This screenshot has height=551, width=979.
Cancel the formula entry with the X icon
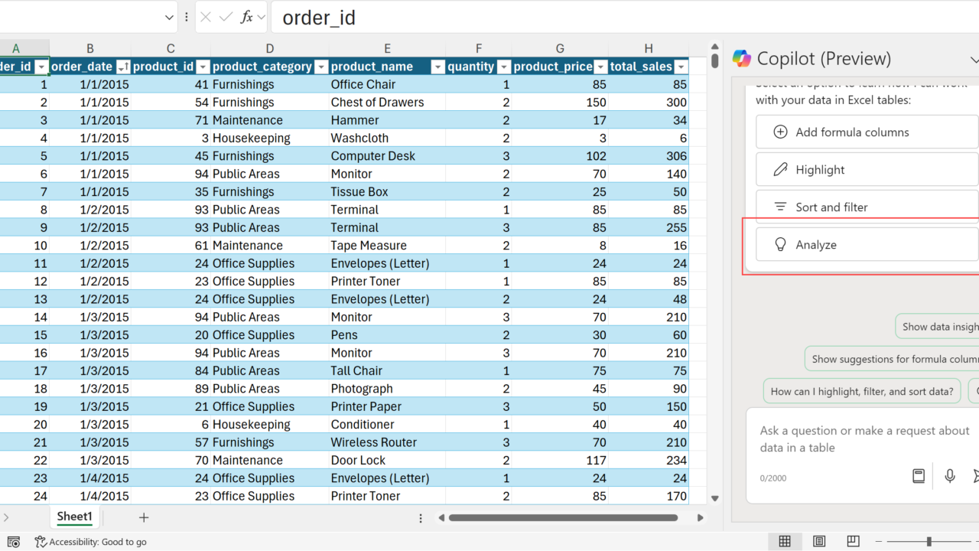click(205, 17)
